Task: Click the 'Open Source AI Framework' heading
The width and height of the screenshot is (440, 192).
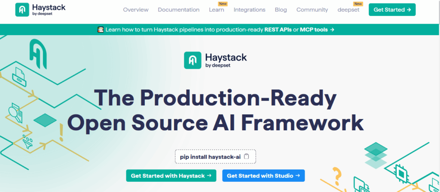Action: click(x=216, y=124)
